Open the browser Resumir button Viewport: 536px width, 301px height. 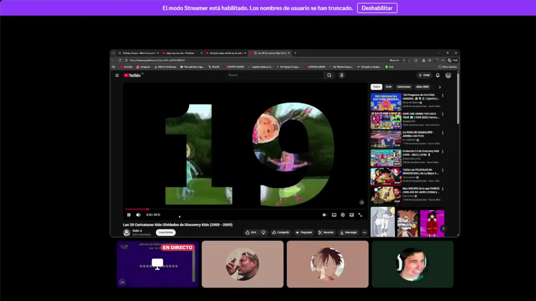pos(394,60)
